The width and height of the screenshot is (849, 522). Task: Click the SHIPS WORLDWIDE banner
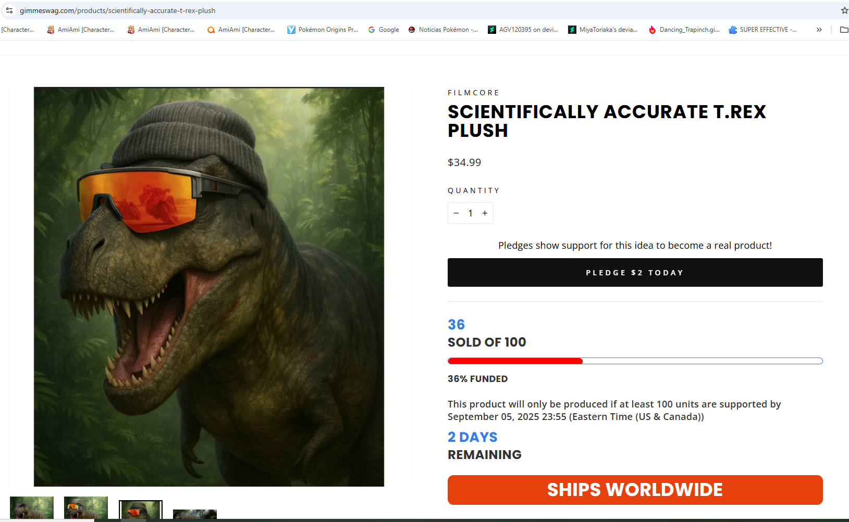pos(635,490)
